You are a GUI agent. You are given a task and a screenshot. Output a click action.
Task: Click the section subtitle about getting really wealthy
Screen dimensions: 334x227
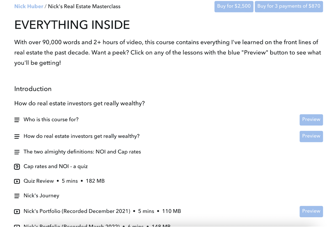coord(80,103)
